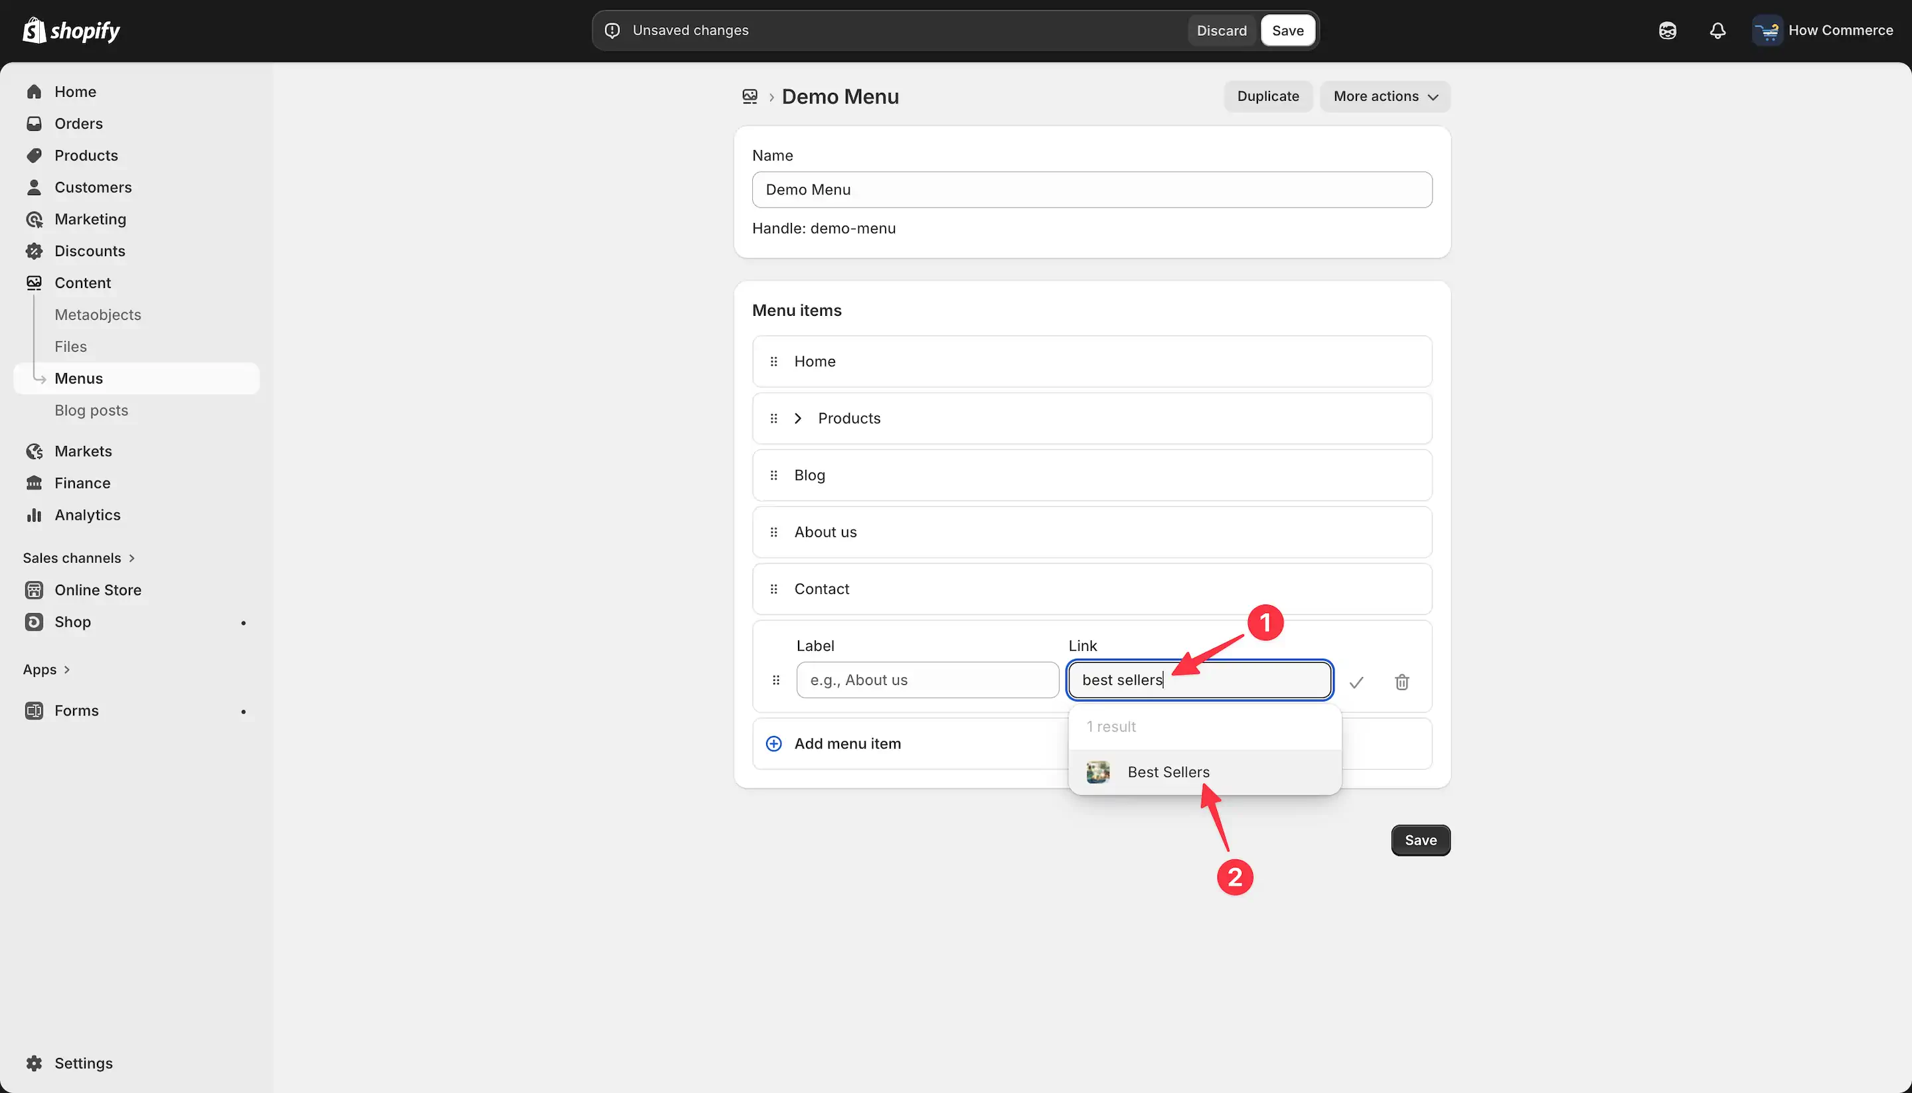
Task: Open Blog posts sub-item
Action: click(91, 411)
